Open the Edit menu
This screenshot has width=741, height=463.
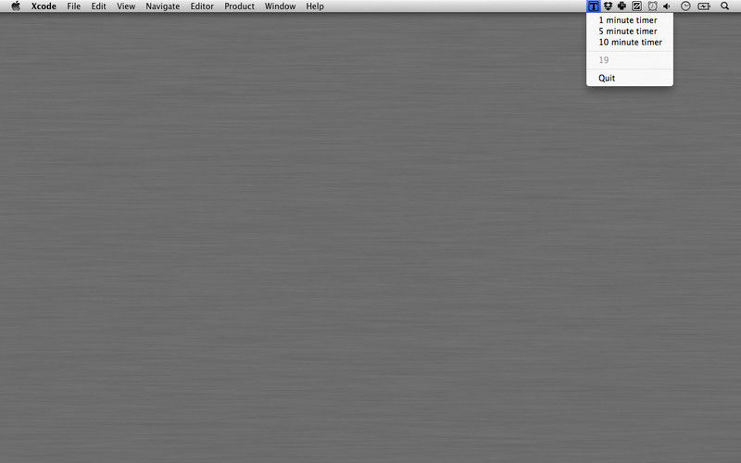point(98,6)
